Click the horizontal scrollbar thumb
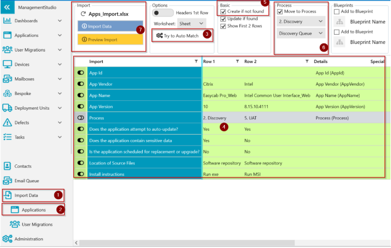 187,243
